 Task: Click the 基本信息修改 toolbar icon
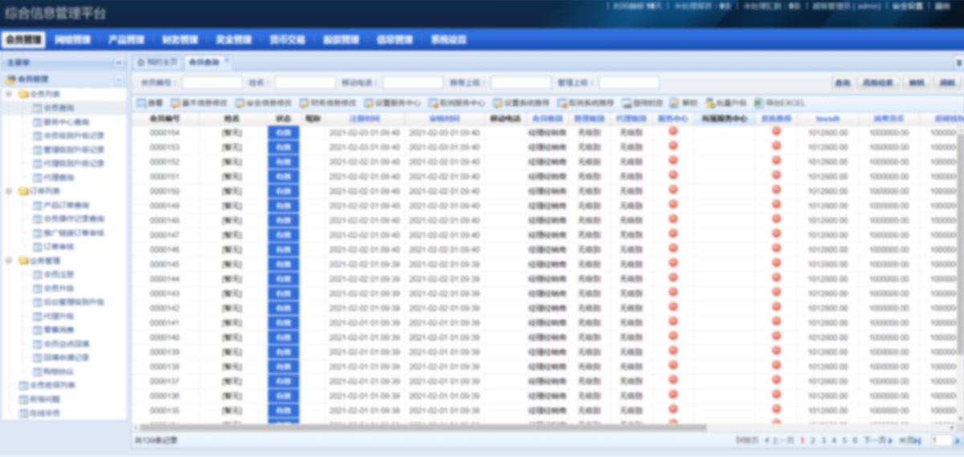[174, 103]
